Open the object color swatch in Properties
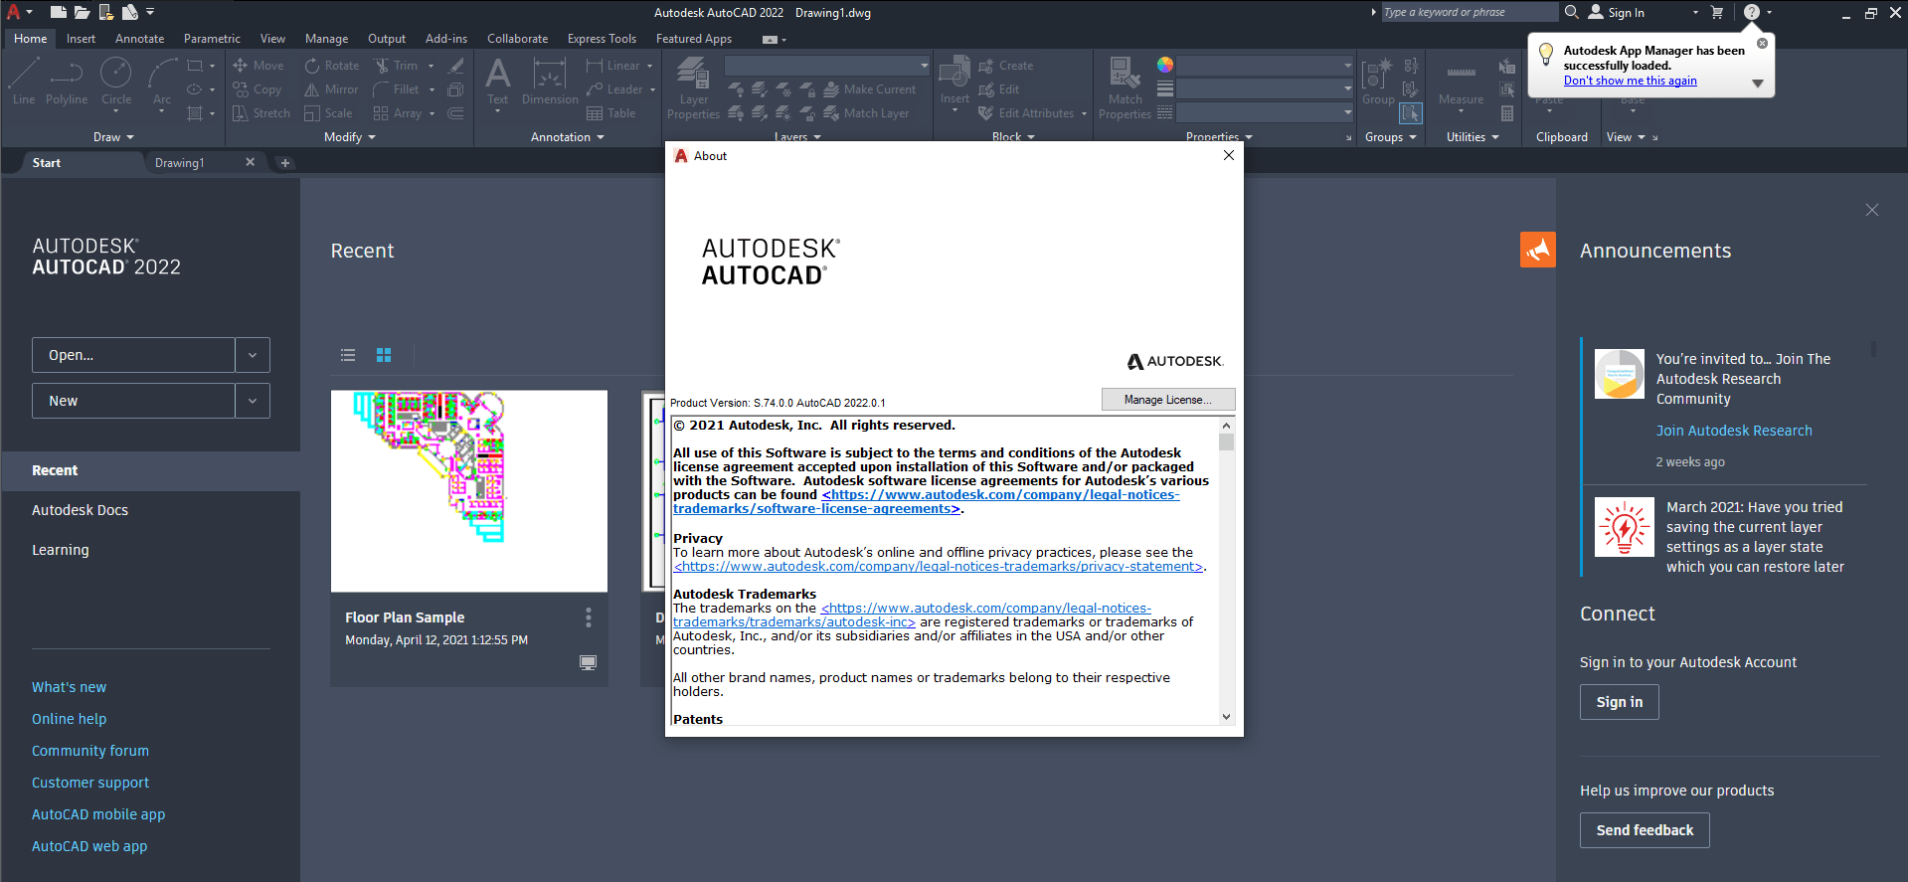This screenshot has height=882, width=1908. tap(1165, 65)
